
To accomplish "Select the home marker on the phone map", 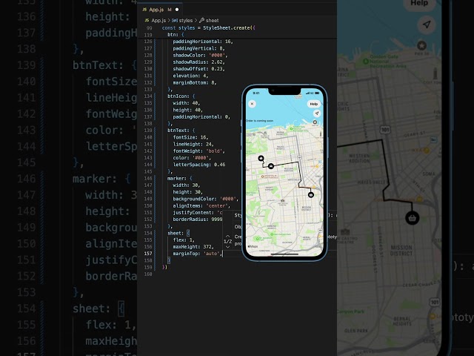I will click(261, 158).
